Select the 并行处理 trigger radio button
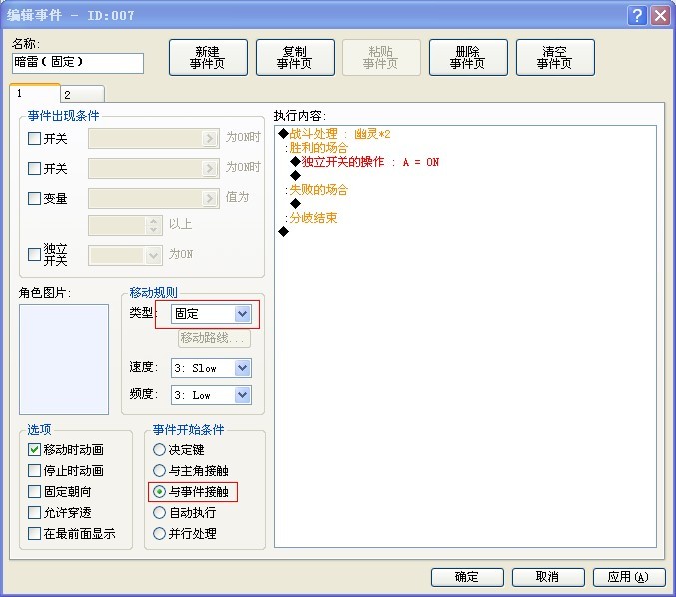The image size is (676, 597). point(159,534)
